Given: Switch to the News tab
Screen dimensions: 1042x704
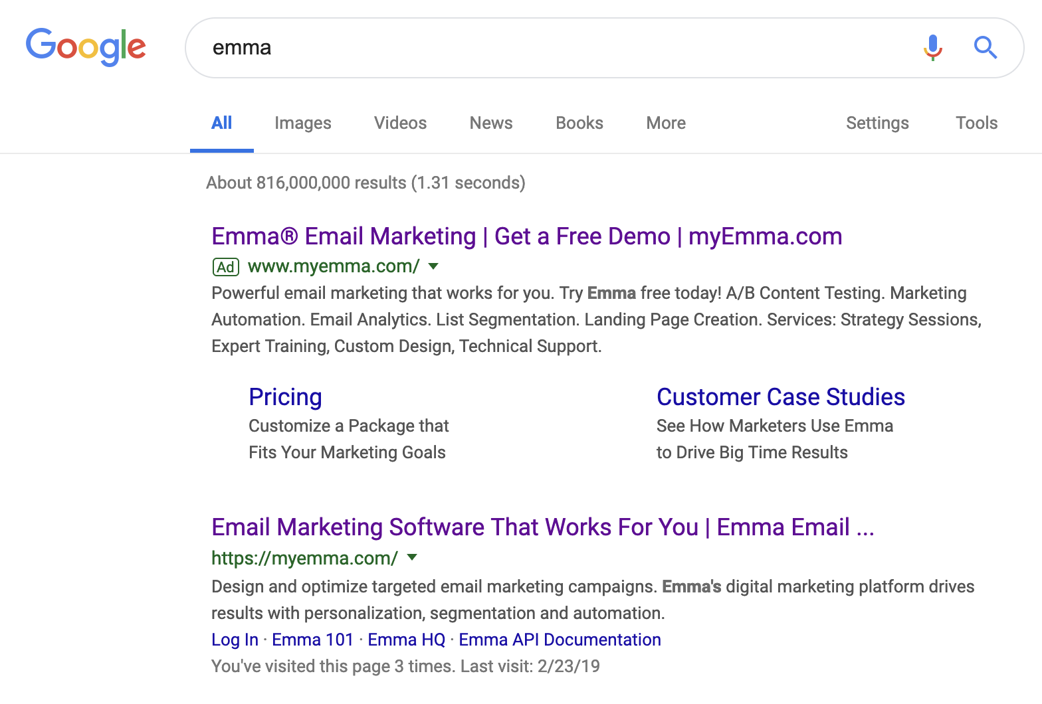Looking at the screenshot, I should [491, 123].
